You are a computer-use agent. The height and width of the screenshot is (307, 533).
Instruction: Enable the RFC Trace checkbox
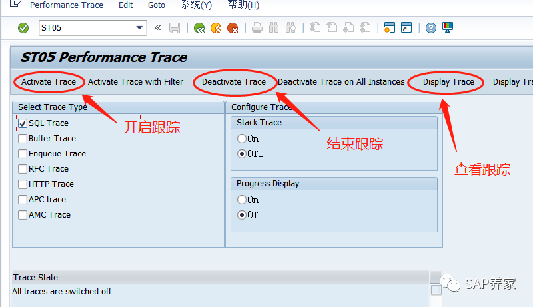pos(23,168)
